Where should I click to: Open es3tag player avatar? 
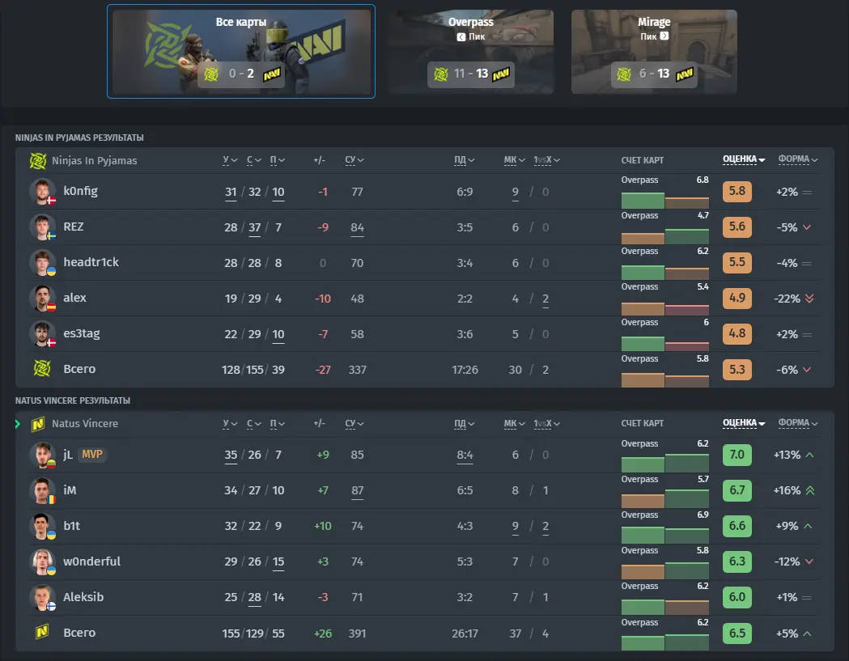tap(42, 334)
